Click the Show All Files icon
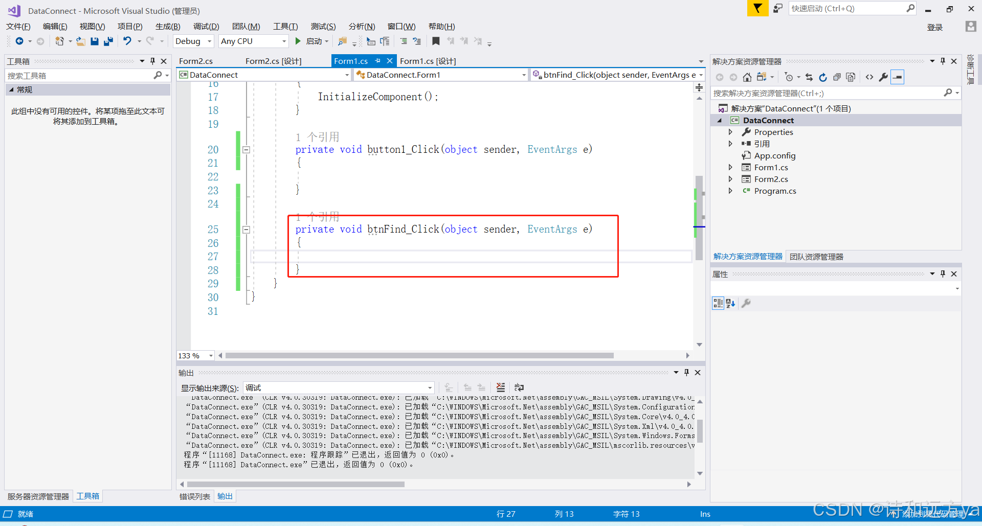Screen dimensions: 982x526 click(851, 77)
